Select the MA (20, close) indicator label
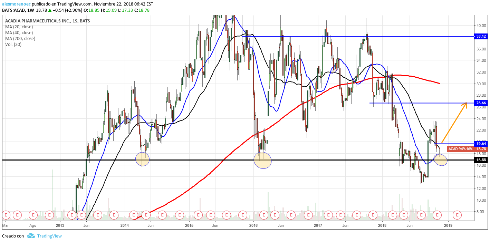Screen dimensions: 490x242 coord(19,27)
